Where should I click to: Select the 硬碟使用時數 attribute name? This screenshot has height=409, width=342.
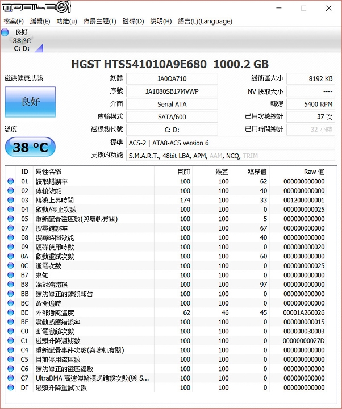pyautogui.click(x=55, y=247)
